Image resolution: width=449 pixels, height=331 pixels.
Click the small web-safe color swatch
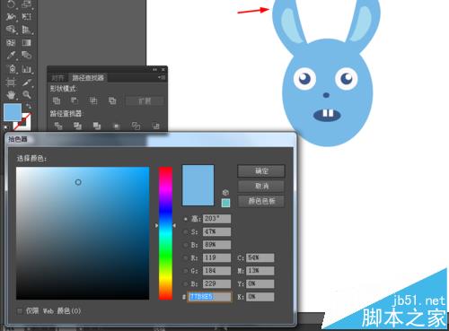[x=225, y=203]
